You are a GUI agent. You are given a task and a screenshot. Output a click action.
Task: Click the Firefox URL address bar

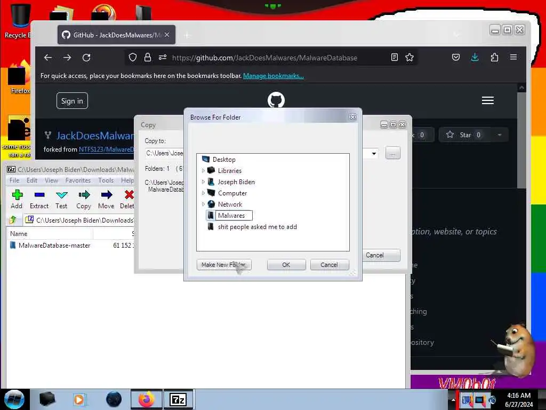tap(264, 58)
